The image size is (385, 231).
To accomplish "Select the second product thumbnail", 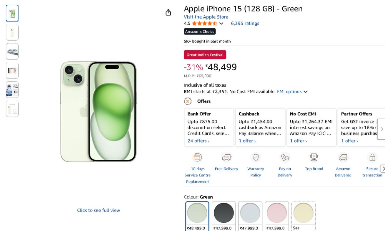I will (12, 32).
